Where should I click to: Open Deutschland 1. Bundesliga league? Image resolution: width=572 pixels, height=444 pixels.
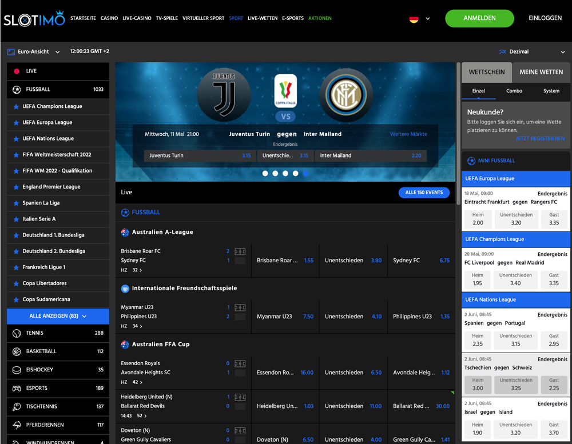click(58, 235)
